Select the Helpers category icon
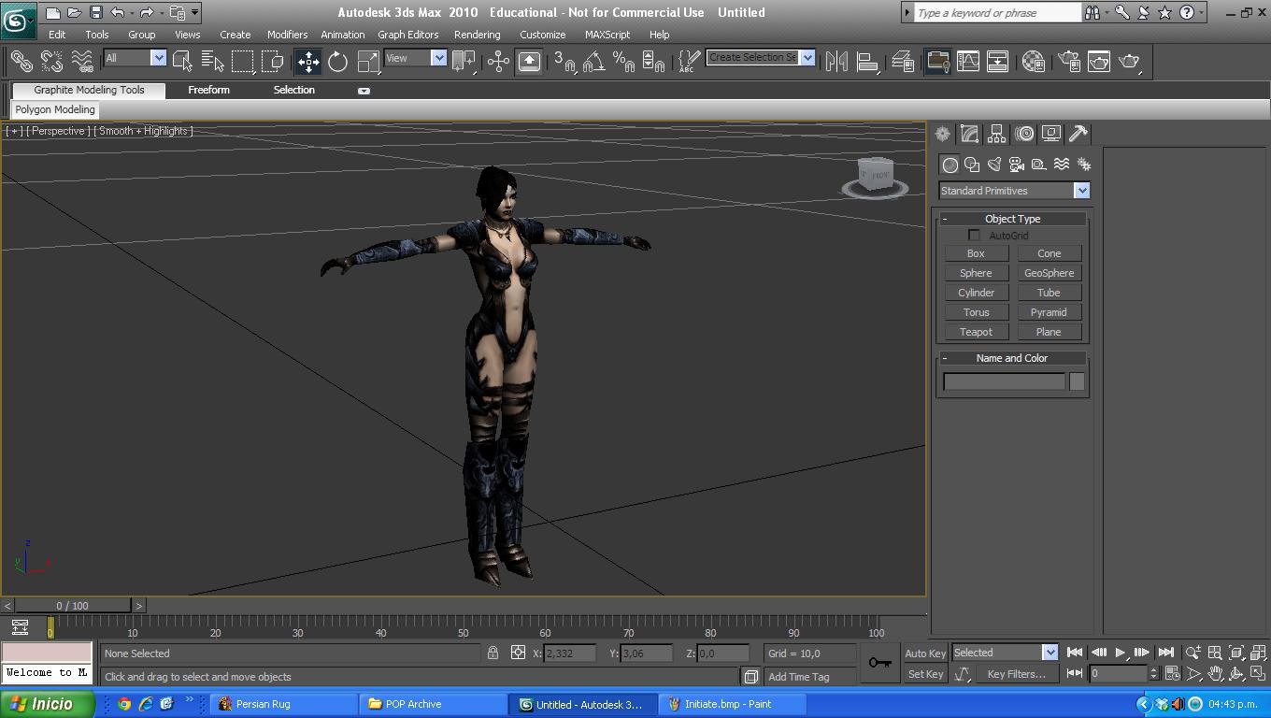The width and height of the screenshot is (1271, 718). coord(1039,165)
